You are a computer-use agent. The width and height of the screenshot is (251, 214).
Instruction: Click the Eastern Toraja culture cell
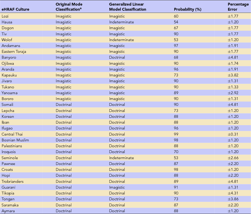point(14,52)
